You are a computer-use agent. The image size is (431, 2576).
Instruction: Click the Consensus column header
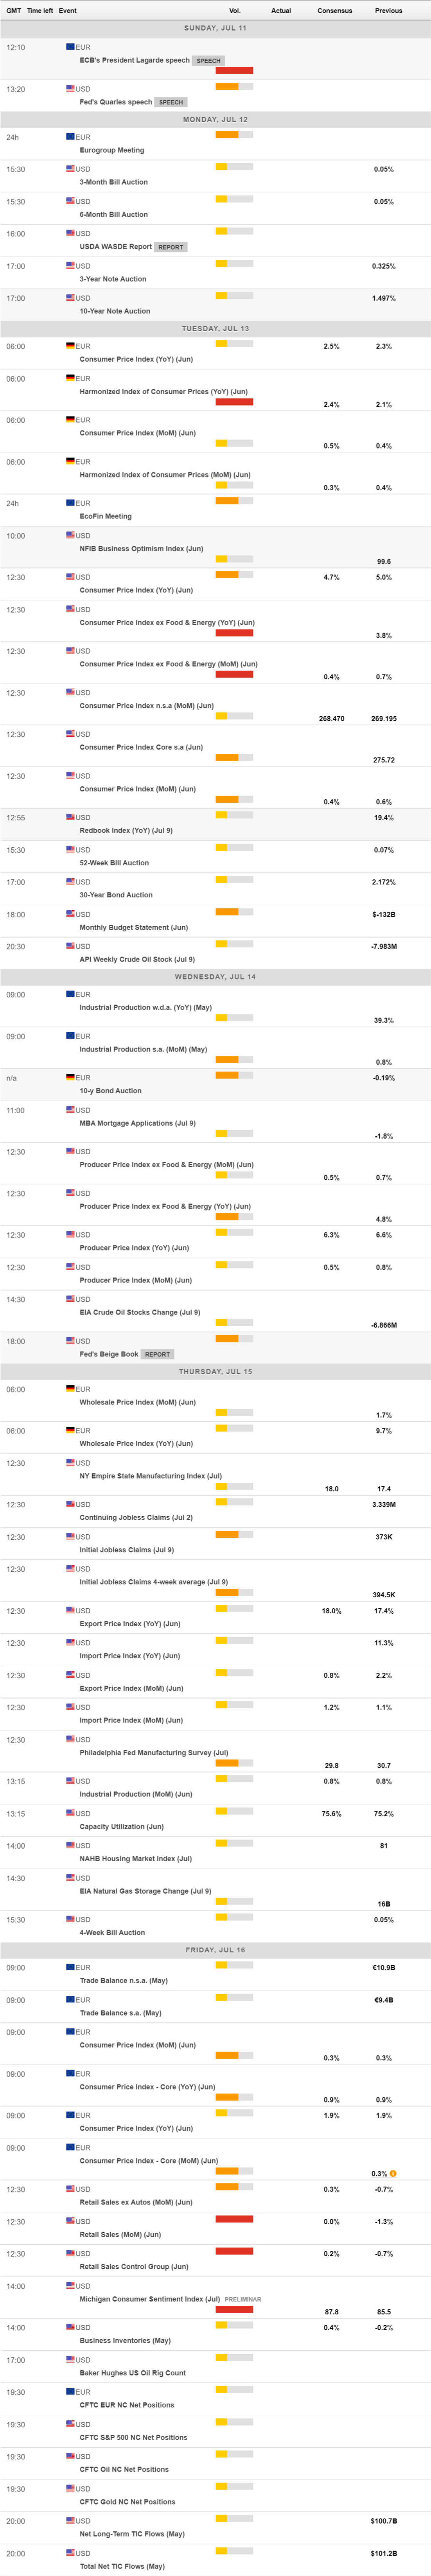335,11
